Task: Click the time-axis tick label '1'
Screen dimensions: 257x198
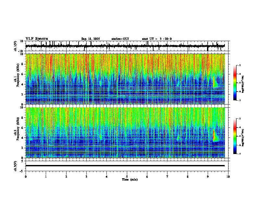Action: tap(46, 177)
